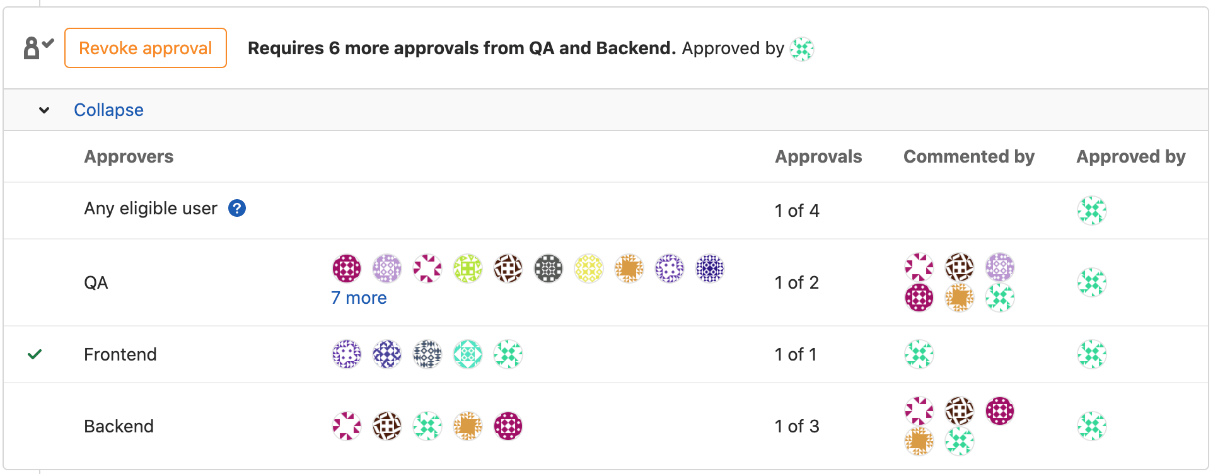Click the approver's avatar next to 'Approved by'
Screen dimensions: 1213x474
pos(801,48)
